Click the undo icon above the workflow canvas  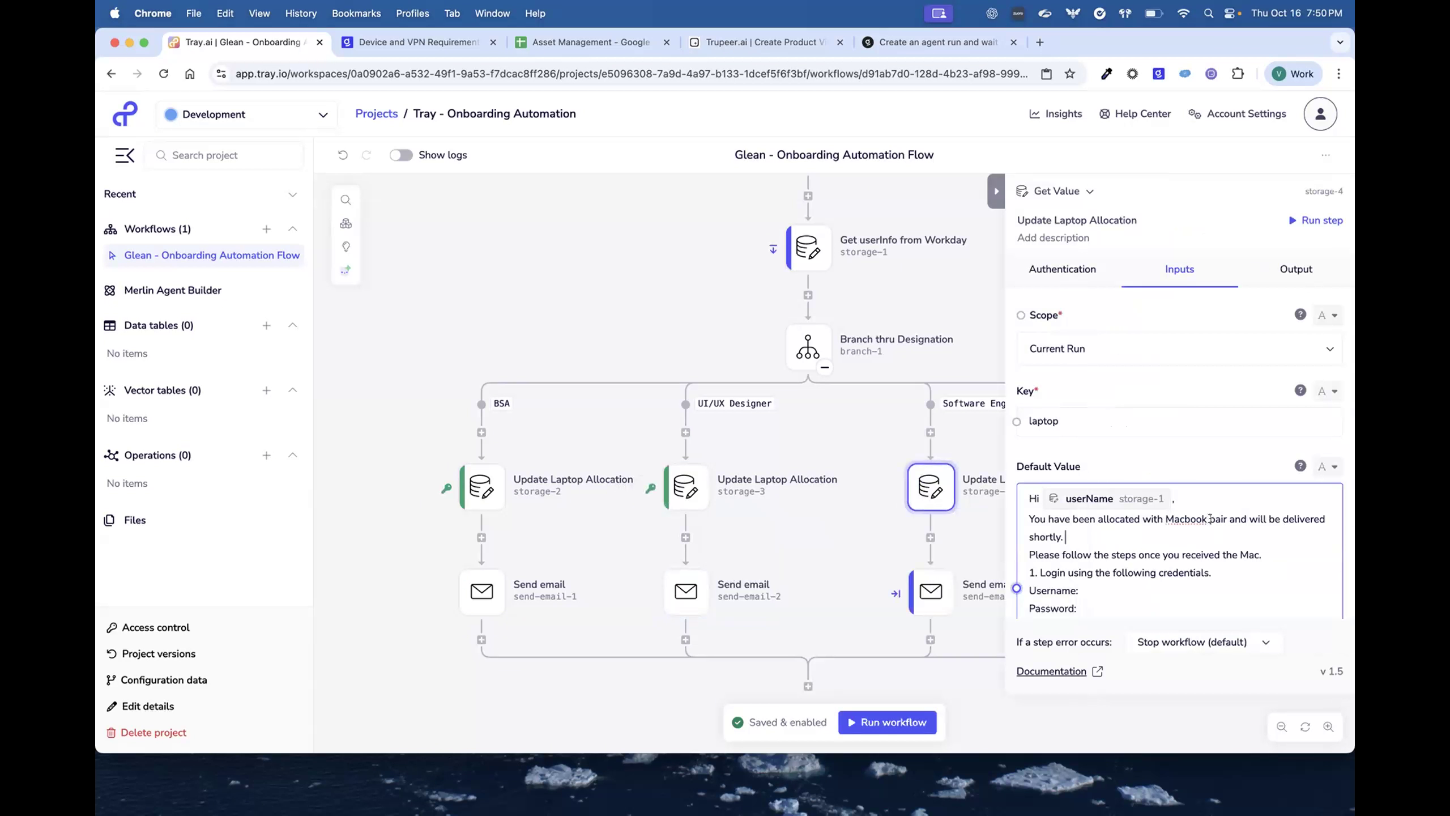click(x=342, y=155)
